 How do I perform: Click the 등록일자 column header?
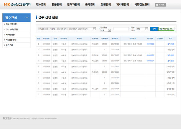point(115,38)
